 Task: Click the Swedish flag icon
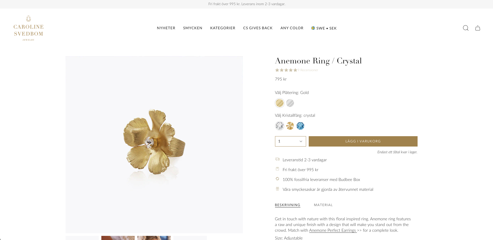(x=313, y=28)
